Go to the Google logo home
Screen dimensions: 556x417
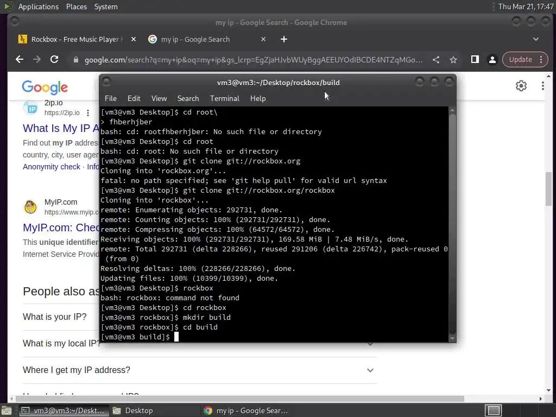tap(45, 87)
